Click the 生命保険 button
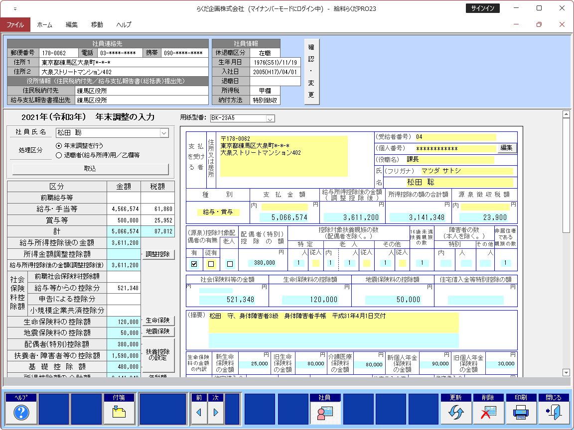 click(x=158, y=321)
